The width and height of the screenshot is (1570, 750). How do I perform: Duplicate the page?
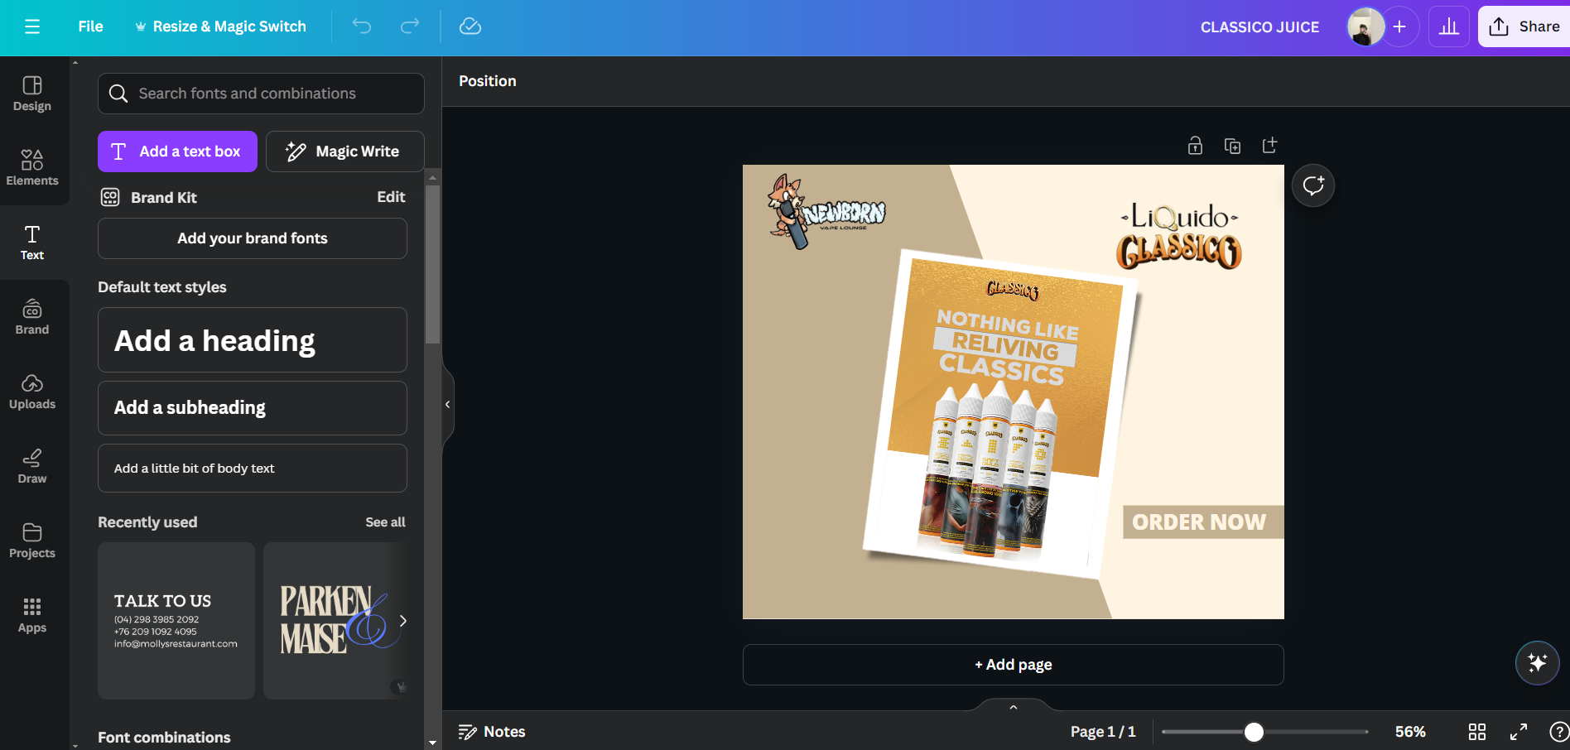1232,146
